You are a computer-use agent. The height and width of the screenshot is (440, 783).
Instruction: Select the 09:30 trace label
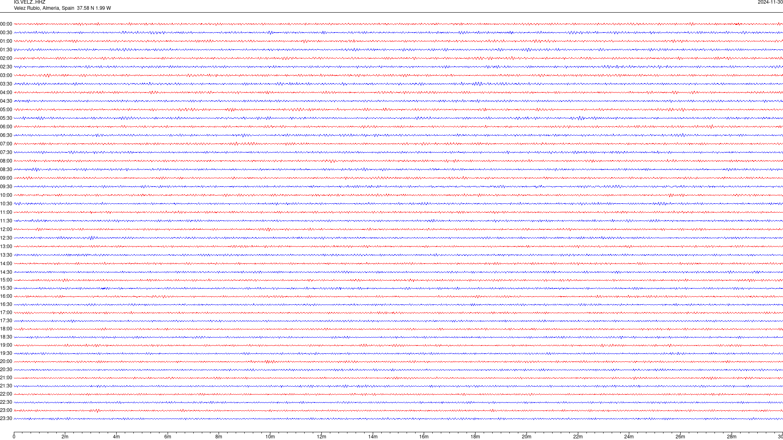tap(6, 187)
